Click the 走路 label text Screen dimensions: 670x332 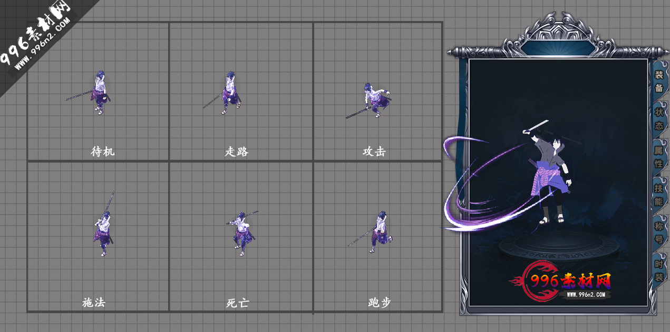click(237, 152)
